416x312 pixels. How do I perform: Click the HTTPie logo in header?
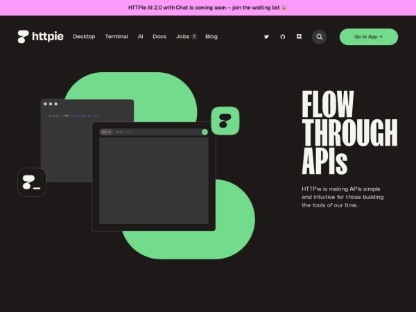click(40, 37)
